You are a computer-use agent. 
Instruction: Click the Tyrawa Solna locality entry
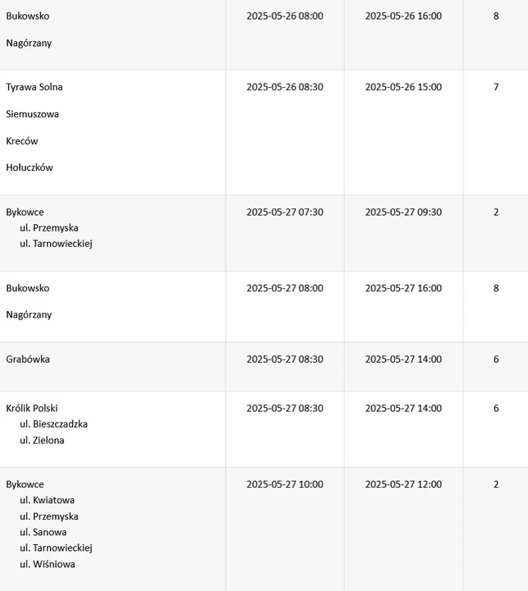34,87
